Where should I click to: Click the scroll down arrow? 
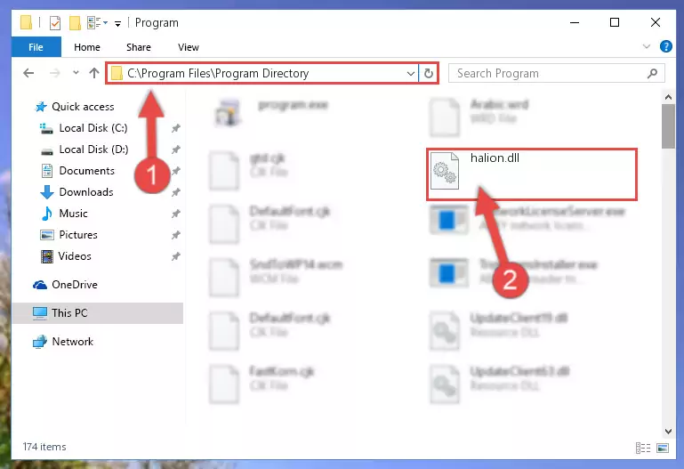[x=668, y=431]
